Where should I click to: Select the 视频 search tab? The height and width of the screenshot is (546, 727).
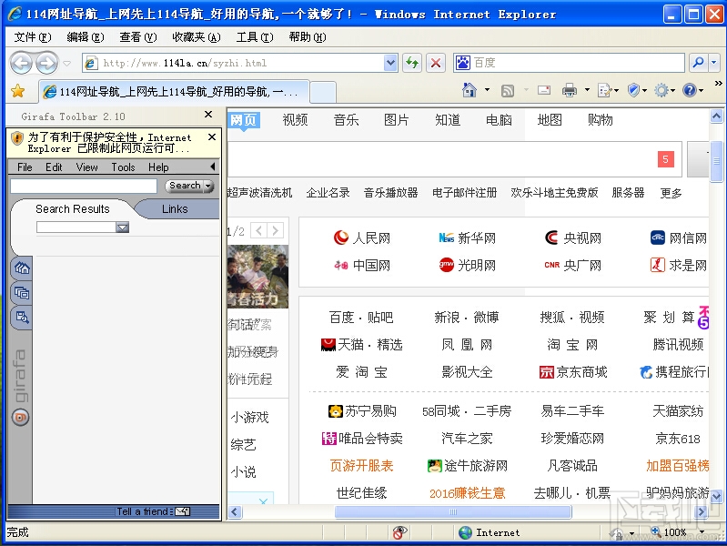pyautogui.click(x=295, y=120)
